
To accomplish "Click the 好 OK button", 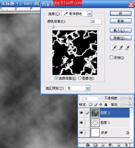I will pos(121,13).
